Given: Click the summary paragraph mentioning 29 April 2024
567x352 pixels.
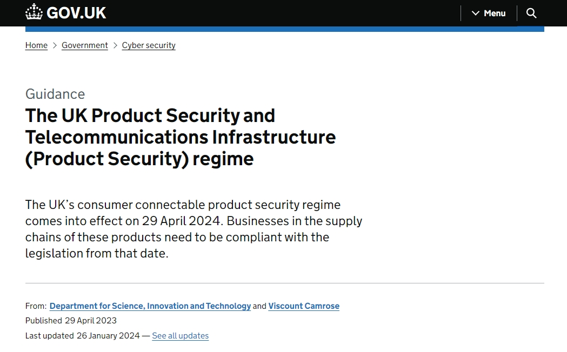Looking at the screenshot, I should (194, 229).
